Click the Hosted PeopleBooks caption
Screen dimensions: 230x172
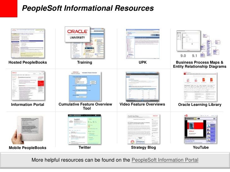(28, 62)
